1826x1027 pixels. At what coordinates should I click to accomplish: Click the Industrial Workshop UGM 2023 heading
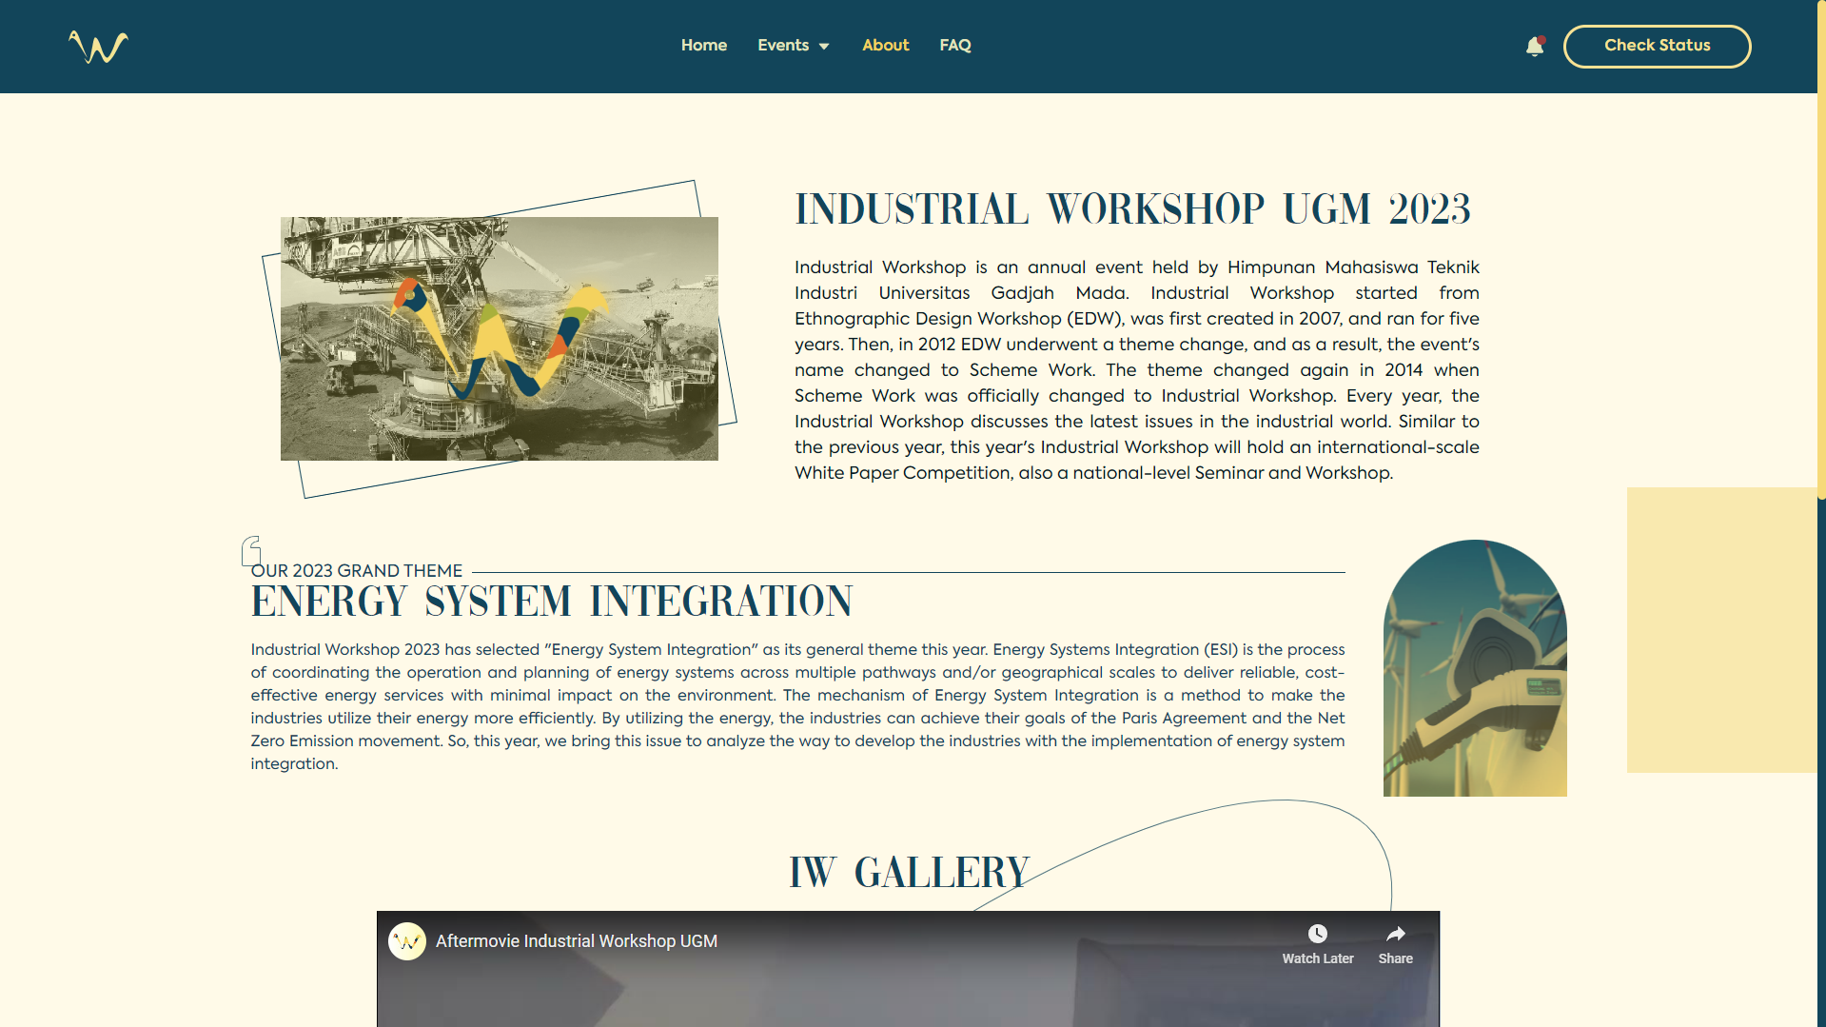coord(1132,209)
